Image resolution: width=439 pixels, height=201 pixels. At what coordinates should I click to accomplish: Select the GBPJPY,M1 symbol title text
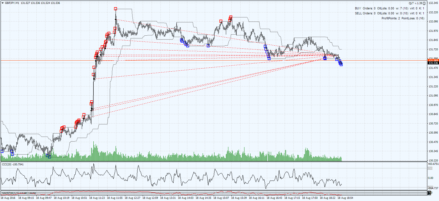(12, 3)
